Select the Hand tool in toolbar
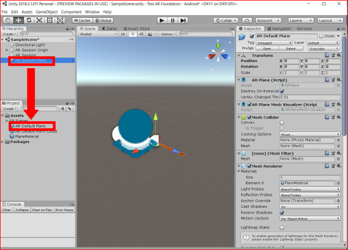The height and width of the screenshot is (250, 348). point(8,20)
